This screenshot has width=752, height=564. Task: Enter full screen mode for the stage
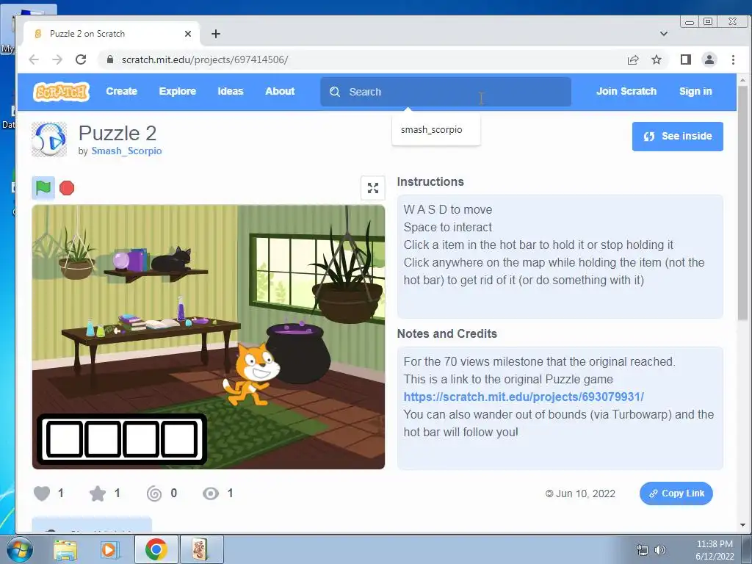tap(372, 188)
